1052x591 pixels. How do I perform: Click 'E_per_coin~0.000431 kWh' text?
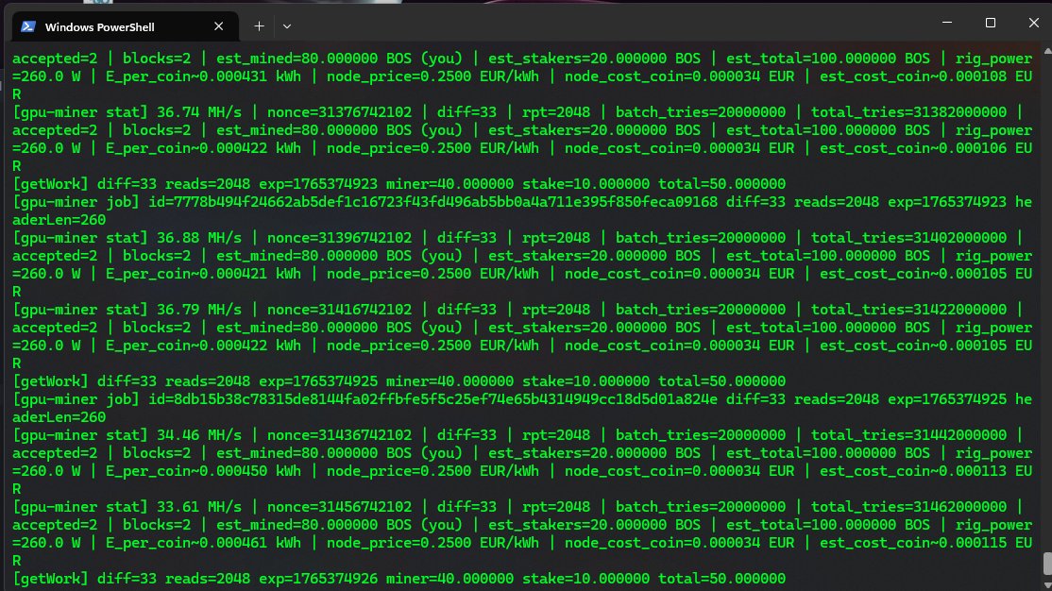point(203,76)
